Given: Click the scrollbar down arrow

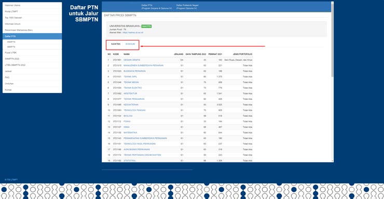Looking at the screenshot, I should [332, 161].
